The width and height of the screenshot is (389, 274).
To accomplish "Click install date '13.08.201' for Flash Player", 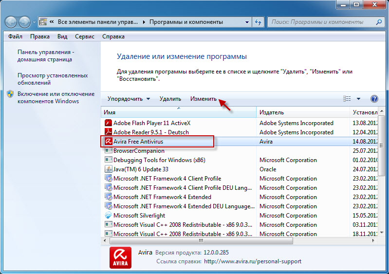I will click(365, 123).
